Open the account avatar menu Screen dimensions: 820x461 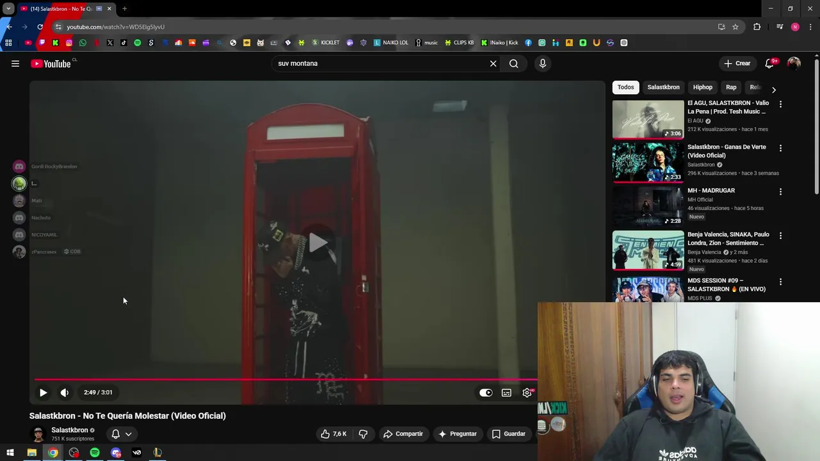click(794, 63)
